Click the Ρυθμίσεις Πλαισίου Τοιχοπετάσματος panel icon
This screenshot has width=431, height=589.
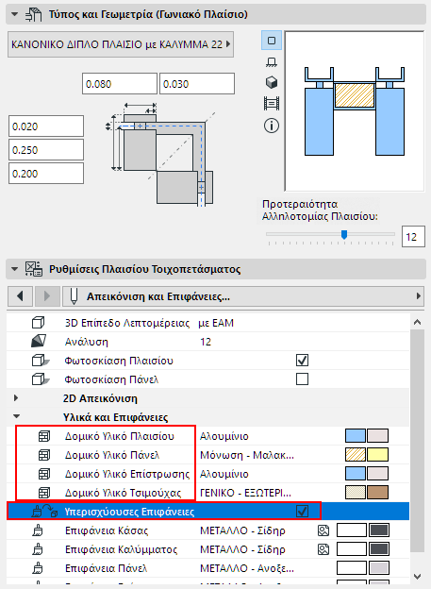pos(34,269)
